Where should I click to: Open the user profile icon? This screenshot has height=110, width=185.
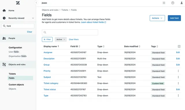(182, 3)
